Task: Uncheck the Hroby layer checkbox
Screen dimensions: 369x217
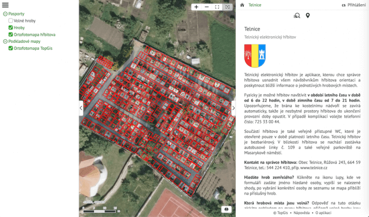Action: (x=10, y=28)
